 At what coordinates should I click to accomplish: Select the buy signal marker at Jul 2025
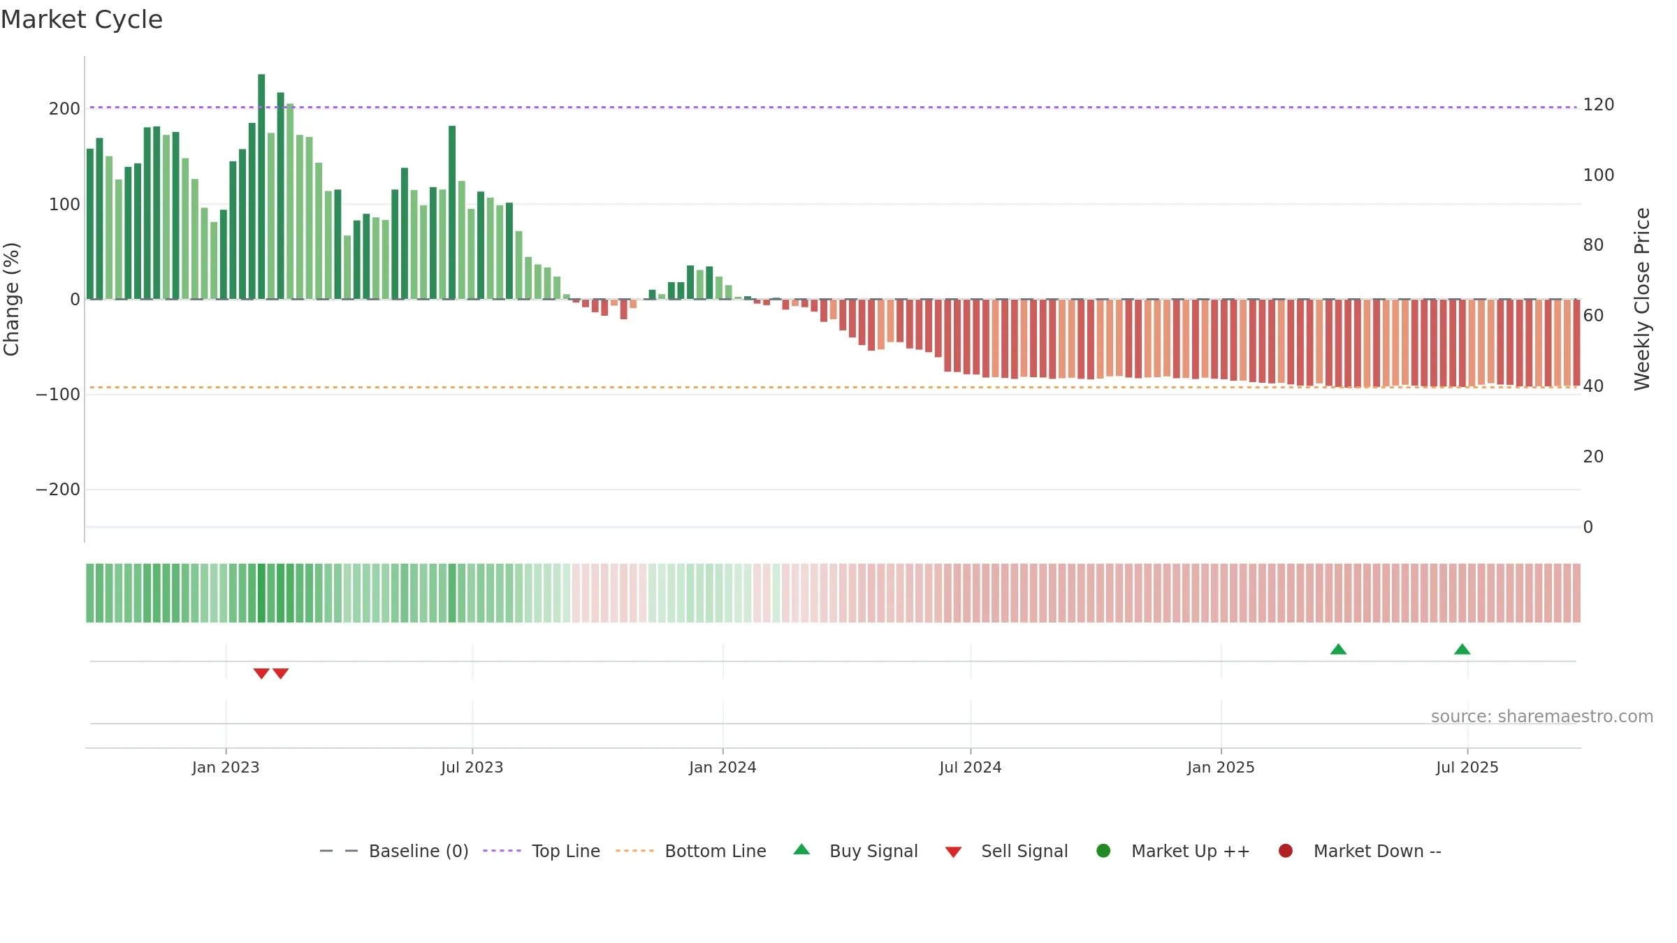pos(1462,650)
